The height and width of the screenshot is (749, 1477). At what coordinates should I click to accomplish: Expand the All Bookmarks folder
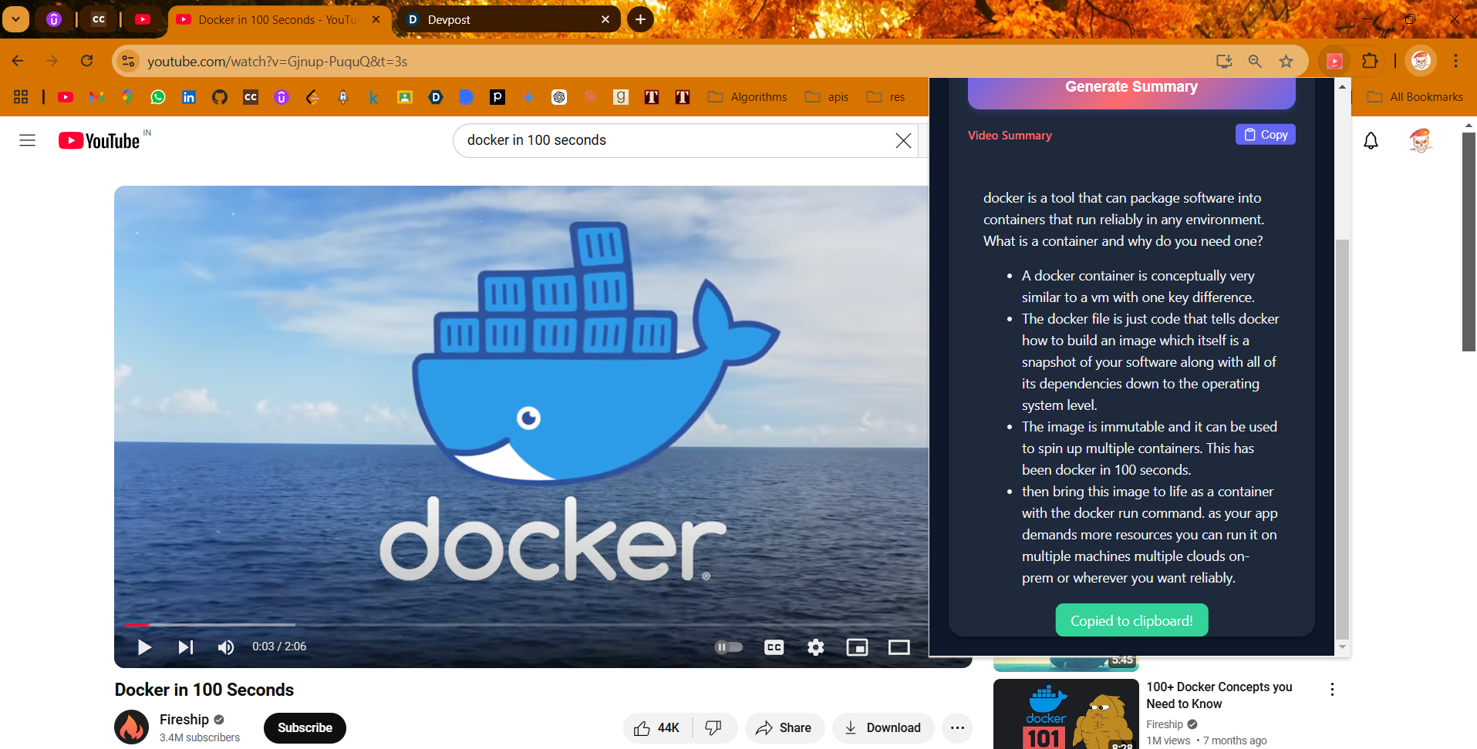pos(1415,97)
